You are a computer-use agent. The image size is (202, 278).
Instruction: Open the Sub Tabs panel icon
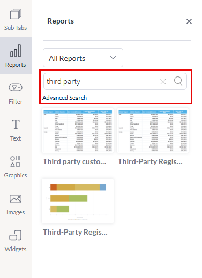pyautogui.click(x=16, y=14)
